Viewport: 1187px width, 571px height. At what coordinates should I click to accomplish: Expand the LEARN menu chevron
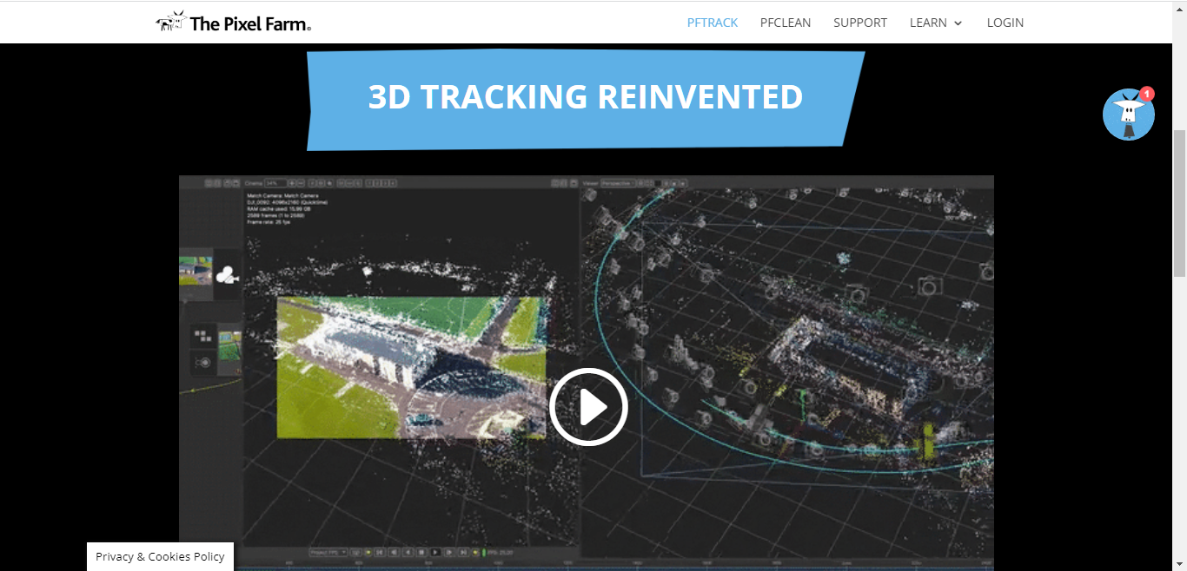click(x=958, y=23)
